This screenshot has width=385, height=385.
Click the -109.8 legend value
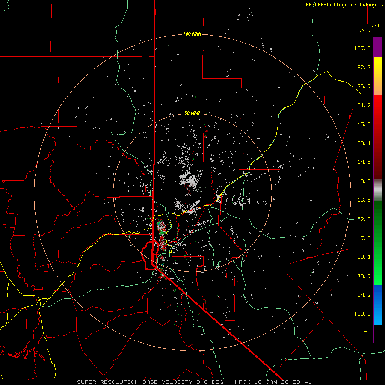coord(361,314)
